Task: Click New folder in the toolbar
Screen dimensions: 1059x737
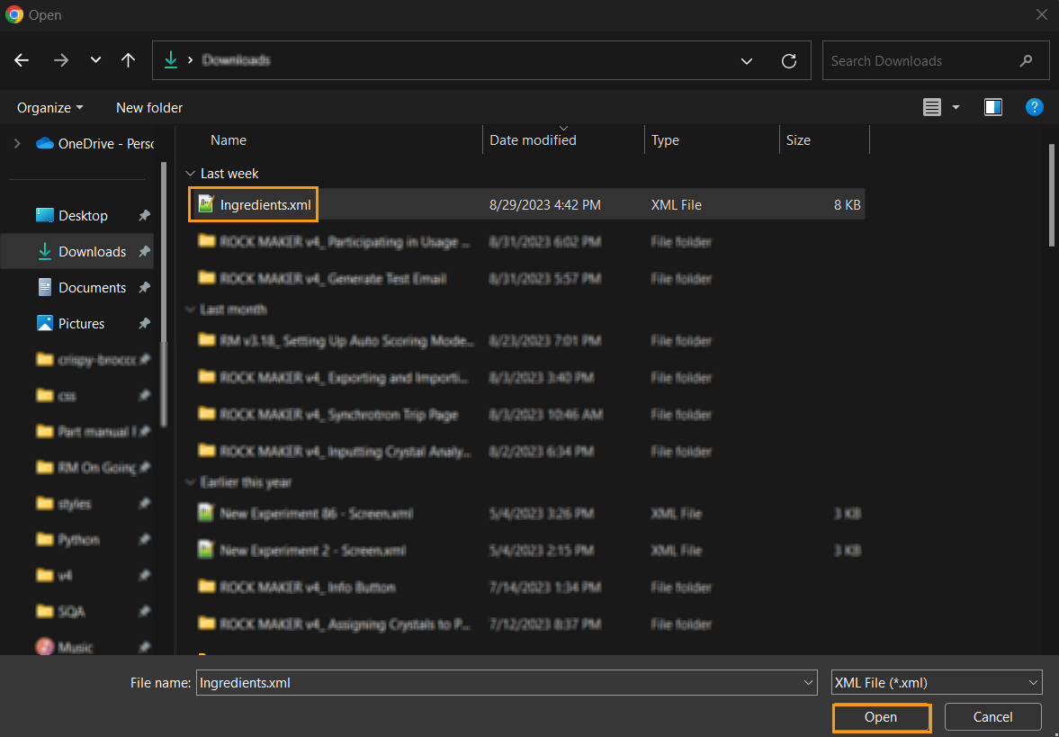Action: (149, 107)
